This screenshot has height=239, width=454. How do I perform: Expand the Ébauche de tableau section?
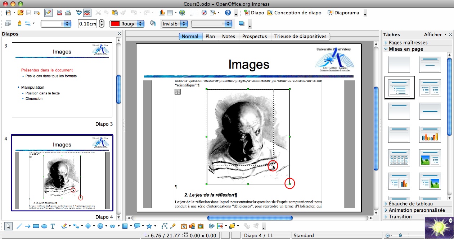(418, 204)
